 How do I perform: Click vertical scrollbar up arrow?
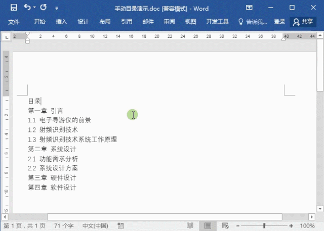point(320,35)
